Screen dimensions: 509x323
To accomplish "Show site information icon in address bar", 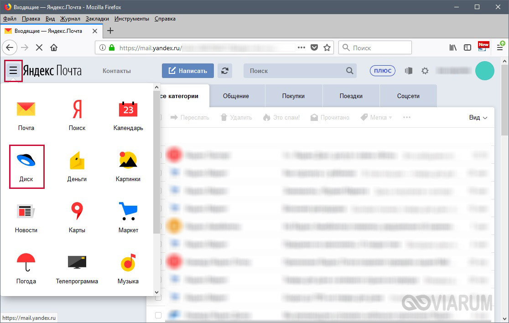I will (x=103, y=48).
